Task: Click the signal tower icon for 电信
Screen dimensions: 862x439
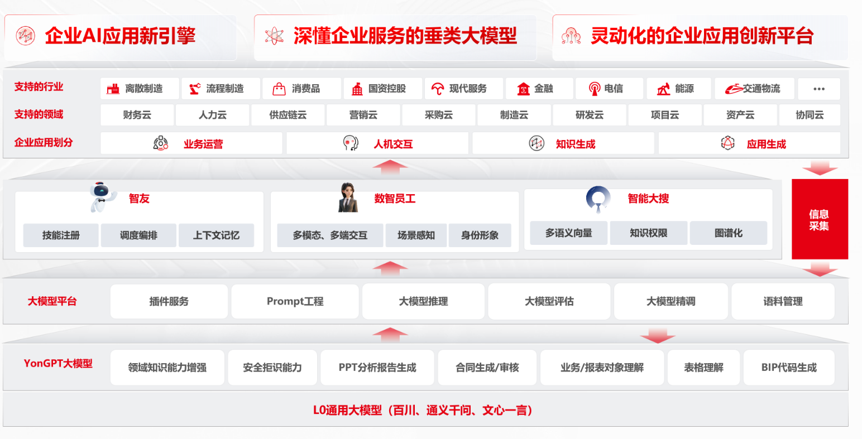Action: [x=595, y=89]
